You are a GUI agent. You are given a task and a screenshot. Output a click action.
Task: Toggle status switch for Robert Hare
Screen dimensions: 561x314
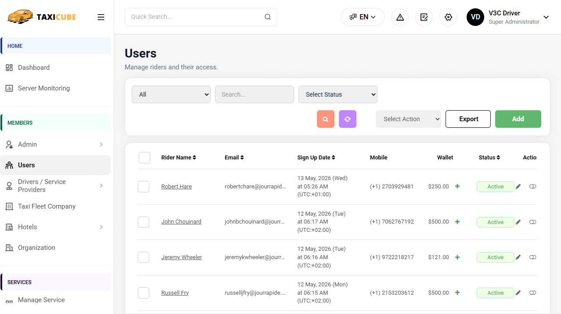click(532, 187)
